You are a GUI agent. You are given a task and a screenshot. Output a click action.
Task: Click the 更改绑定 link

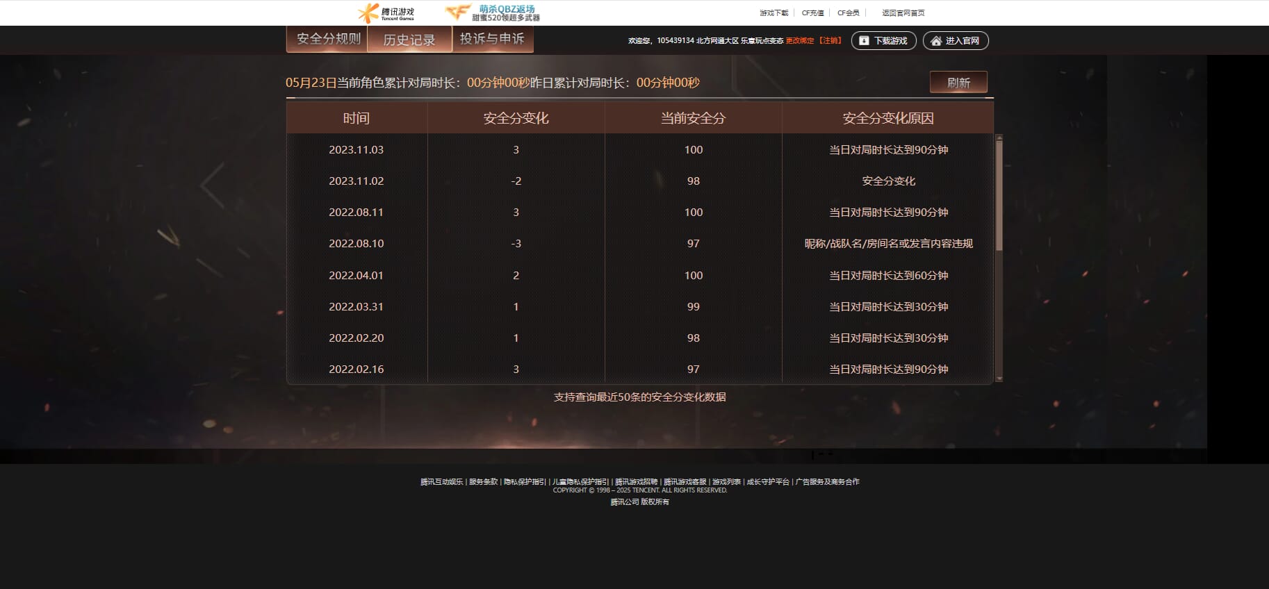[799, 41]
